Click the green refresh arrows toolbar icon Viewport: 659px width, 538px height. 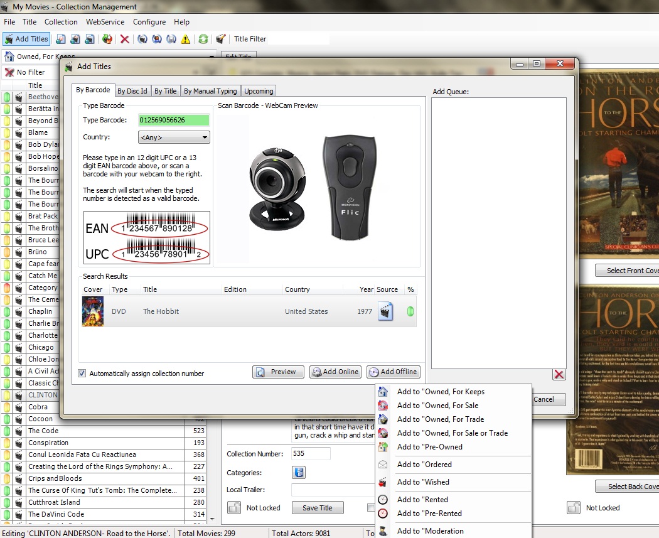tap(203, 39)
